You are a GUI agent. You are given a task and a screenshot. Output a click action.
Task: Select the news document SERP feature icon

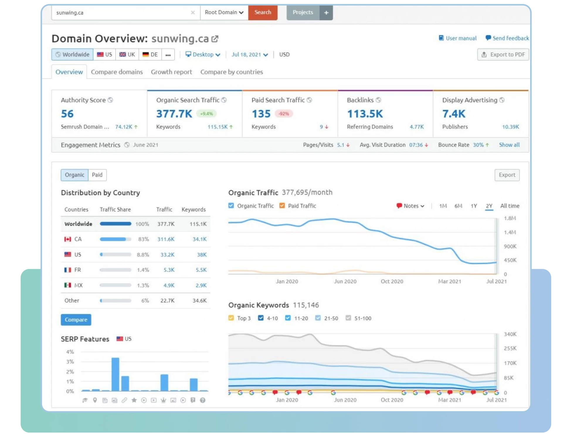pos(105,400)
